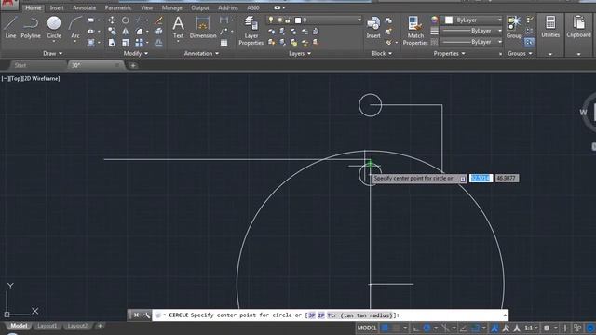This screenshot has width=596, height=335.
Task: Select the Arc tool
Action: coord(75,27)
